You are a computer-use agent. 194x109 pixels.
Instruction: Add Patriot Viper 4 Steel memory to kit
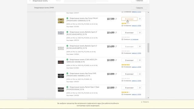(129, 88)
